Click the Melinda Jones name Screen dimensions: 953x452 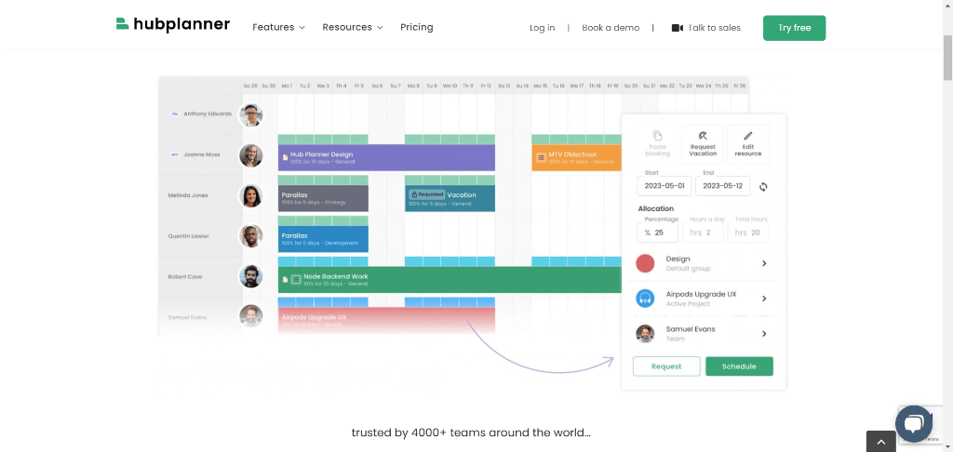(x=188, y=195)
